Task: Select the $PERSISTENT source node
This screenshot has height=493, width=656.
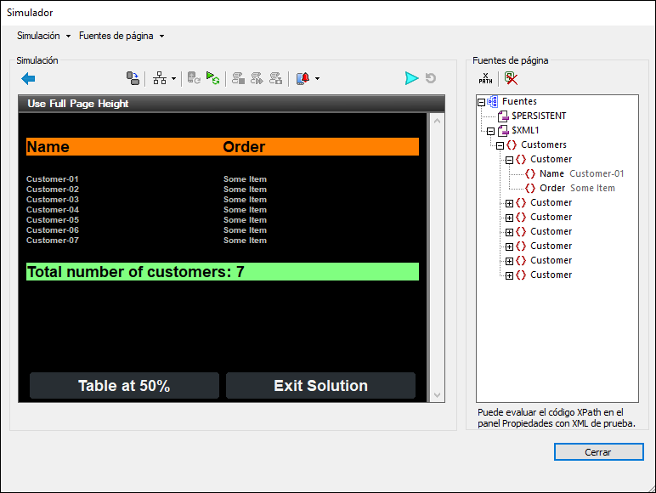Action: [x=539, y=116]
